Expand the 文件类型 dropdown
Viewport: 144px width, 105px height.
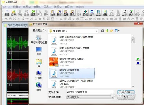(112, 97)
